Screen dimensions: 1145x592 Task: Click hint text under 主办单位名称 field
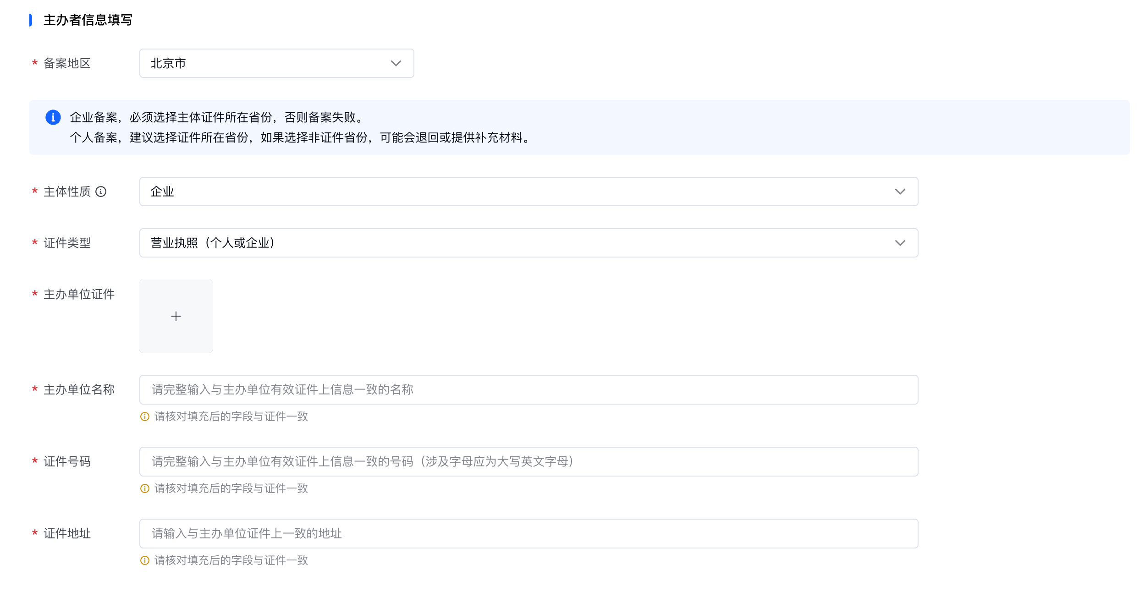[231, 417]
